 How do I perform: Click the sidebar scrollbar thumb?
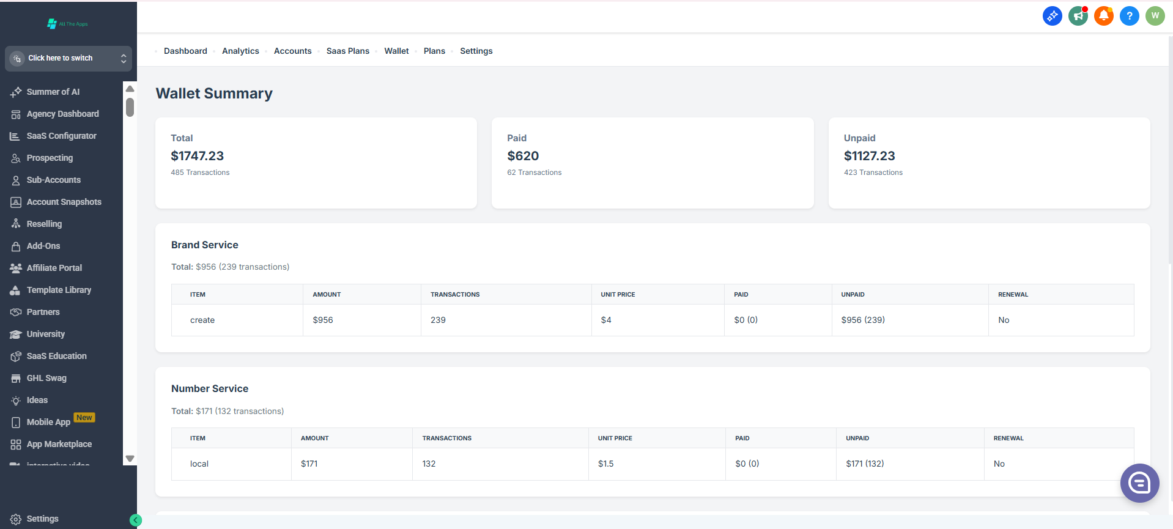tap(130, 107)
